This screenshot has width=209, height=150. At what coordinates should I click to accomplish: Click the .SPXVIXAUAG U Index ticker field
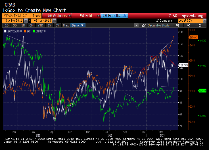point(22,16)
